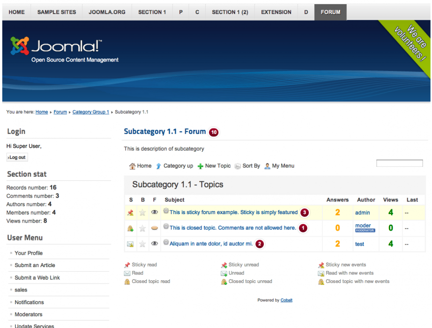Toggle bookmark star on the closed topic
This screenshot has width=432, height=328.
[142, 228]
